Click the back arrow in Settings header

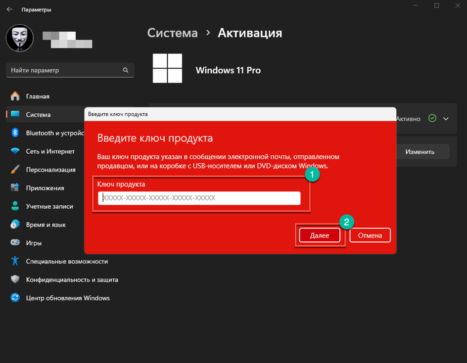tap(9, 9)
